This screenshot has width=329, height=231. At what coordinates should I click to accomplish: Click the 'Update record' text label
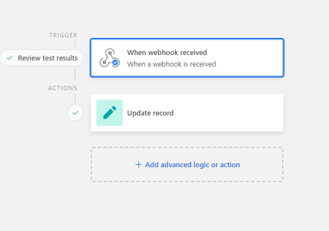point(150,113)
